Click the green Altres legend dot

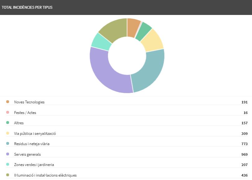point(7,123)
